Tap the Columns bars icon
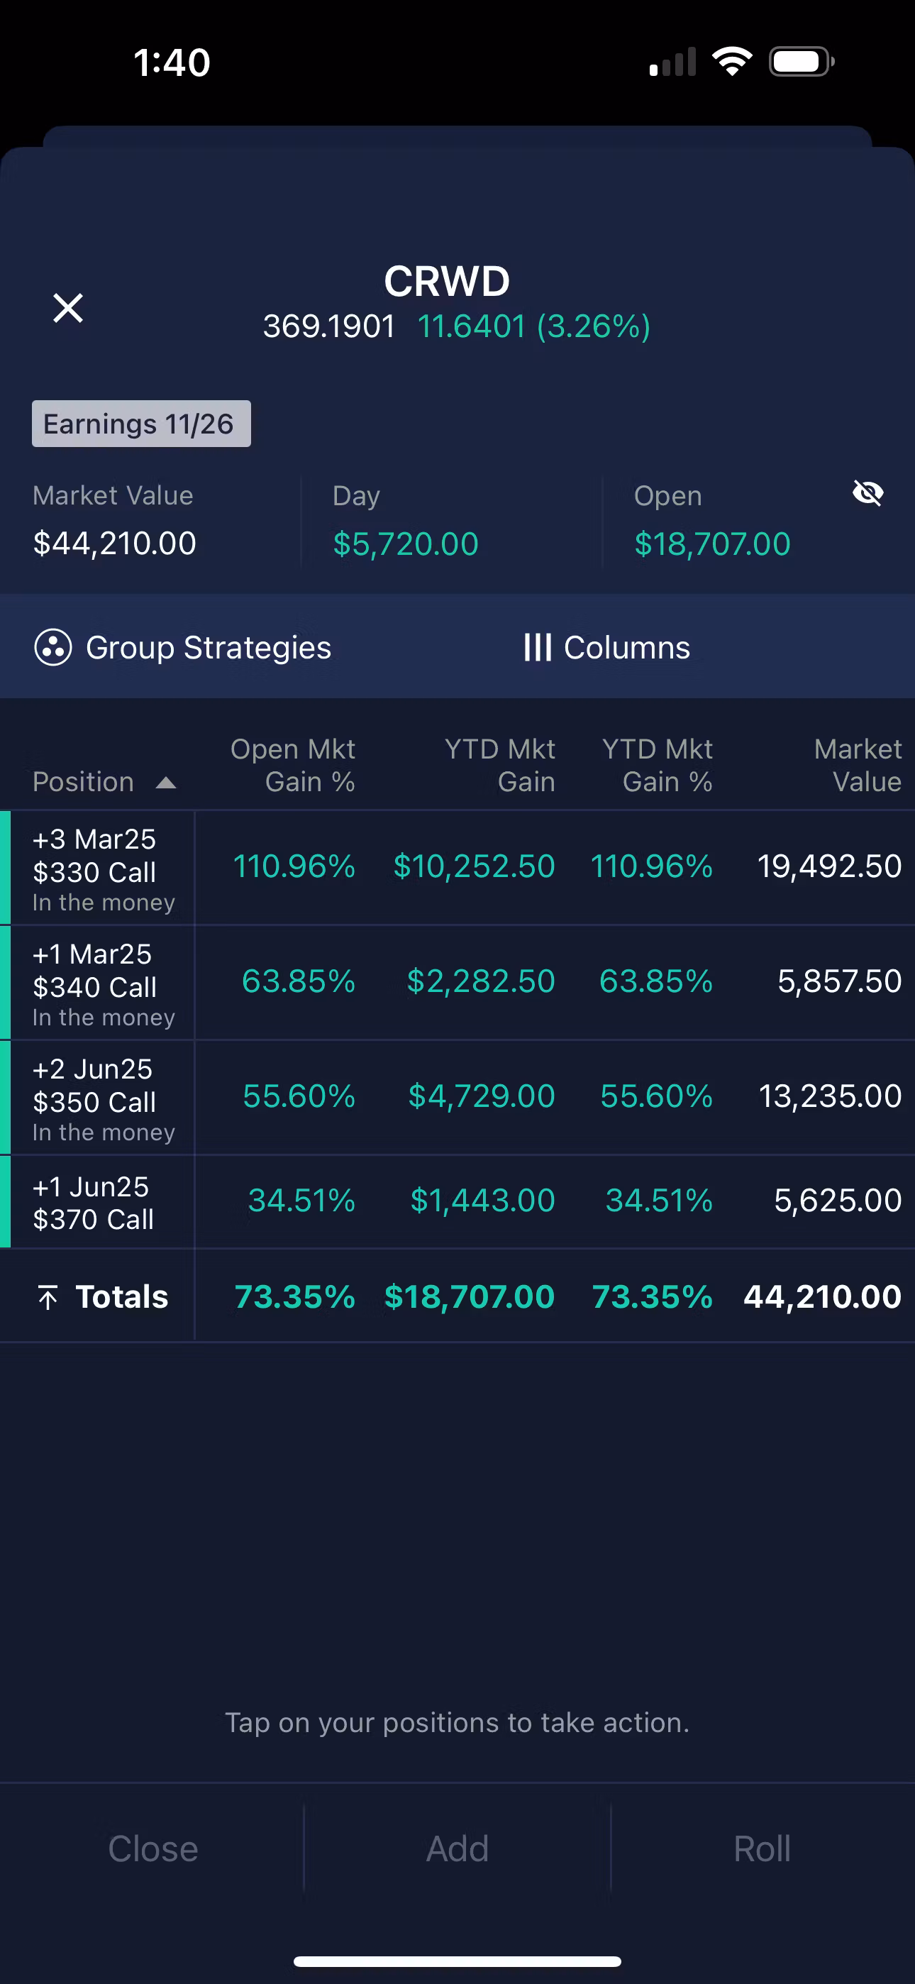Viewport: 915px width, 1984px height. coord(537,648)
